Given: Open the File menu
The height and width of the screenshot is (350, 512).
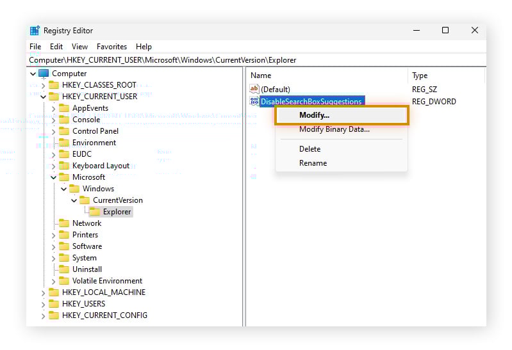Looking at the screenshot, I should point(35,47).
